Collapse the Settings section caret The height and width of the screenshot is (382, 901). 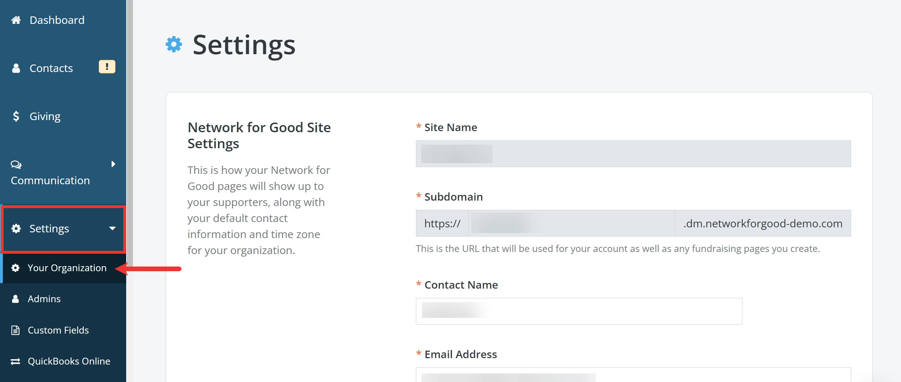(x=113, y=229)
